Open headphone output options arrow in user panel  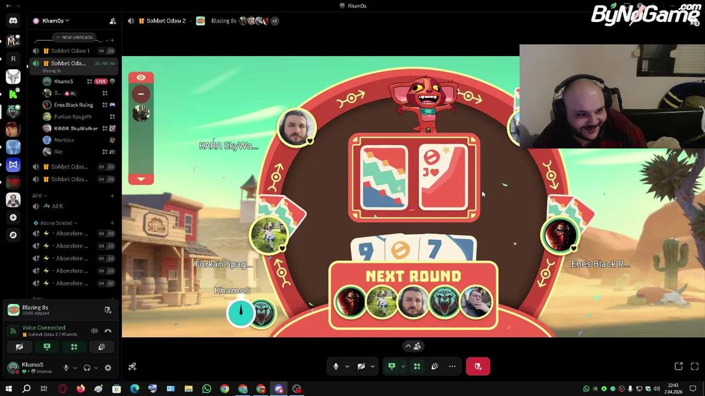(x=96, y=368)
